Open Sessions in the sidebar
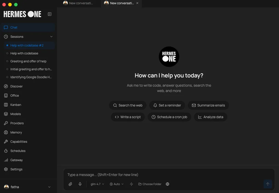279x193 pixels. [x=28, y=36]
